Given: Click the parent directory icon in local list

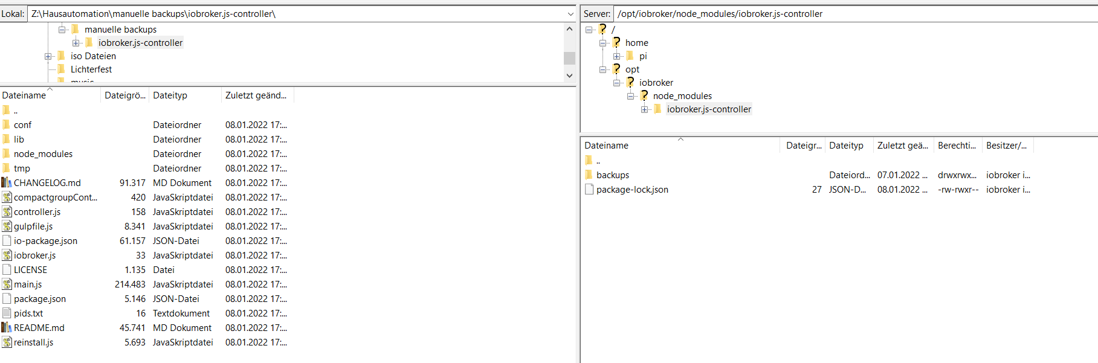Looking at the screenshot, I should [6, 110].
